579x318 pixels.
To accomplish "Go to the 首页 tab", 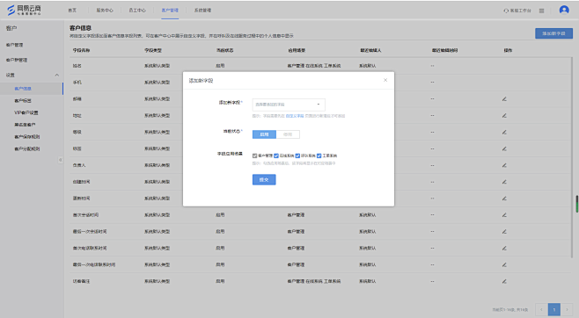I will (x=72, y=11).
